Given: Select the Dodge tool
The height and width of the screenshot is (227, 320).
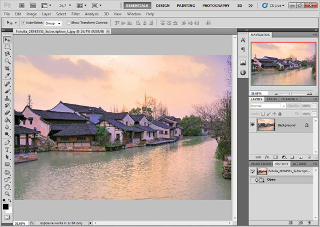Looking at the screenshot, I should click(x=7, y=134).
